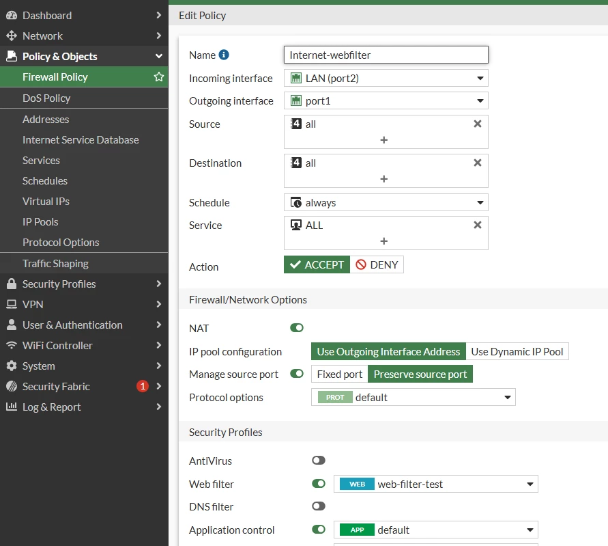Viewport: 608px width, 546px height.
Task: Select Fixed port option
Action: (340, 374)
